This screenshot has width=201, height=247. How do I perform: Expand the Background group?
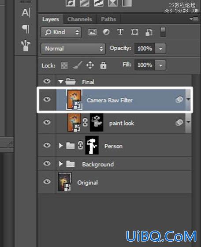click(x=61, y=164)
